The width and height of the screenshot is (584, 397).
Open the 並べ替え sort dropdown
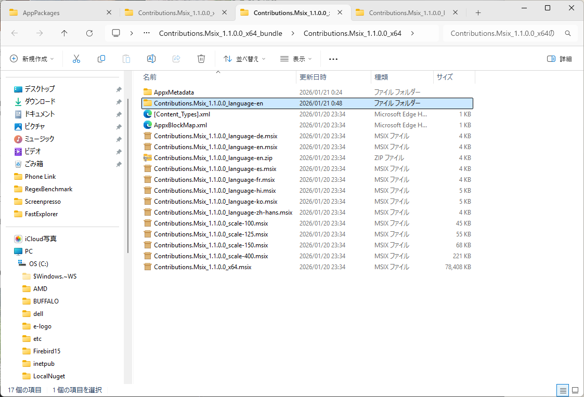tap(244, 59)
